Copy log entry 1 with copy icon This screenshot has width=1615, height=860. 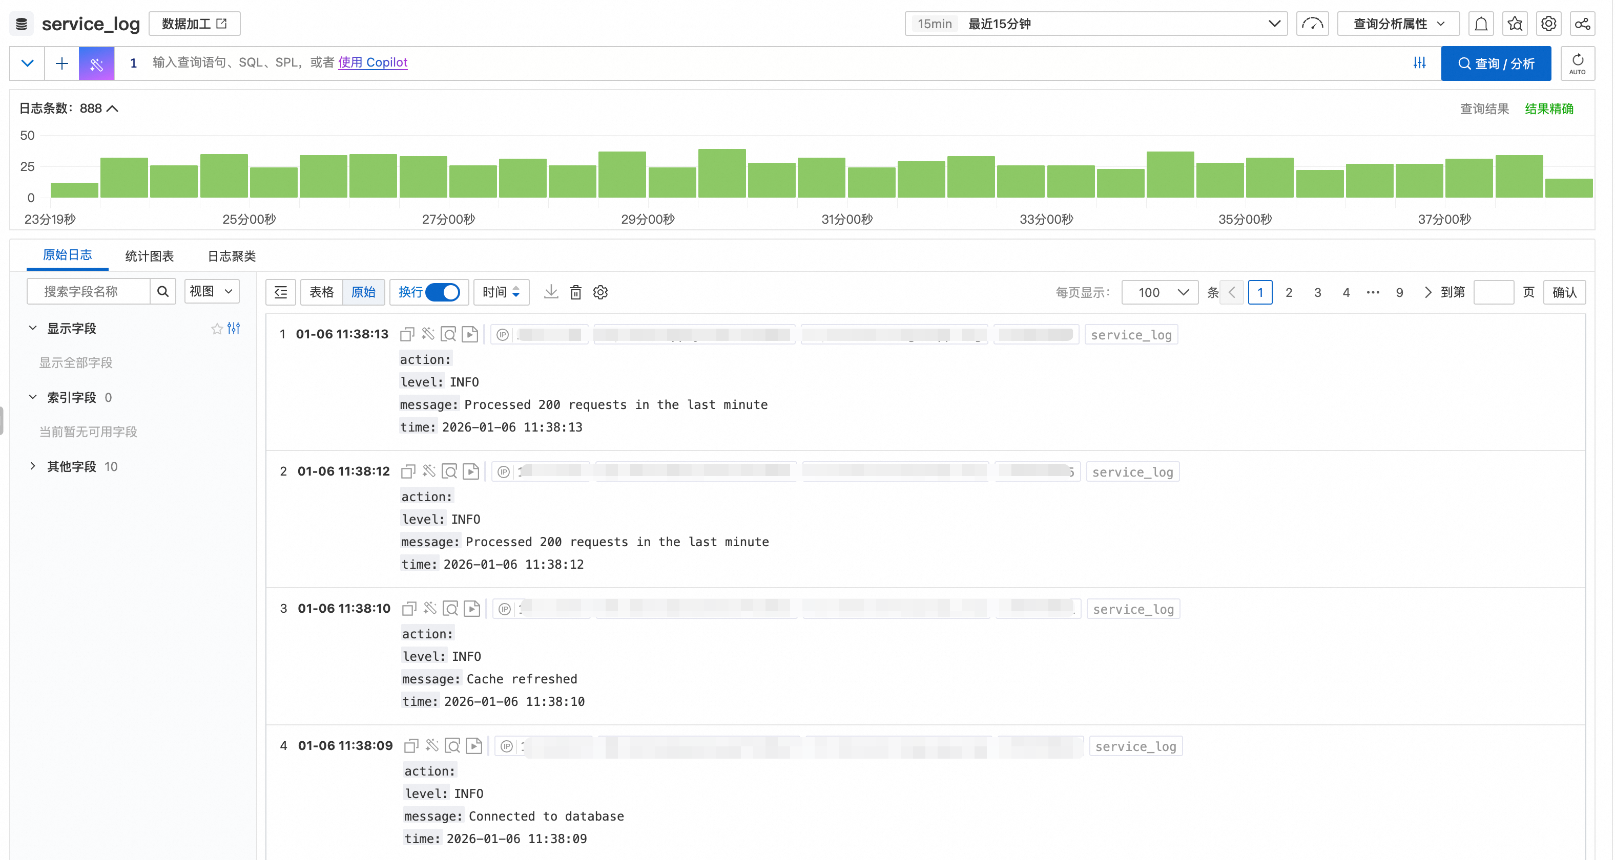(407, 334)
